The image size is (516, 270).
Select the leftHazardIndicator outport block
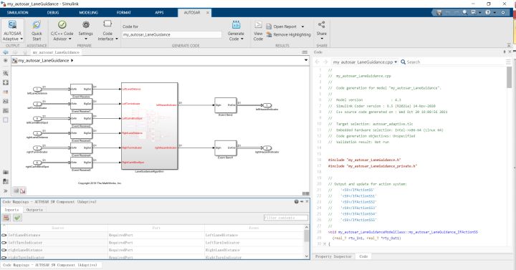pyautogui.click(x=267, y=105)
